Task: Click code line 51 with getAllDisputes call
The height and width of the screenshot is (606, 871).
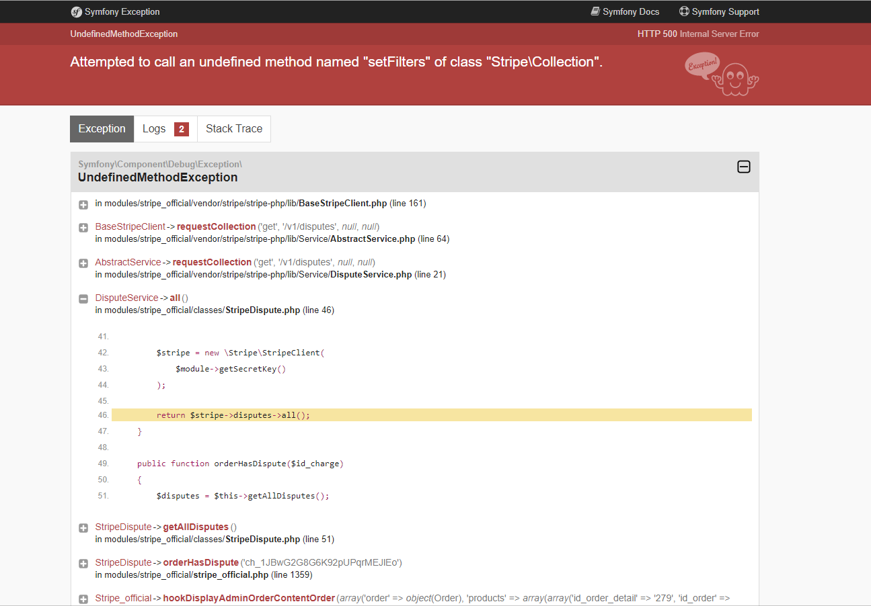Action: pos(243,496)
